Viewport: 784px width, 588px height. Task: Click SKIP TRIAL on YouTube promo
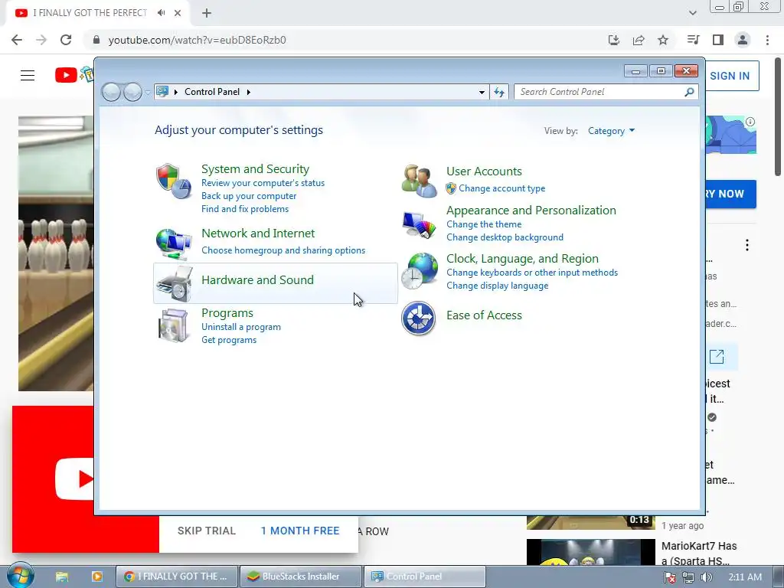pos(207,531)
